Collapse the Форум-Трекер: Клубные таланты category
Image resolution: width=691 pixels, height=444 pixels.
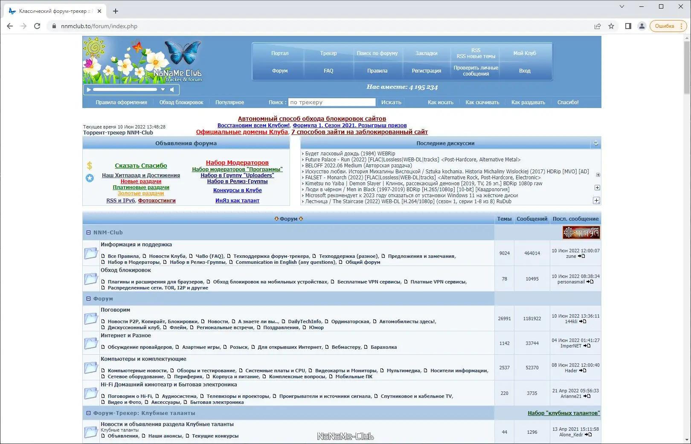coord(89,413)
